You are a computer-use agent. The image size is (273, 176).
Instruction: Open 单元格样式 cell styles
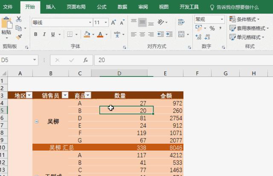point(247,37)
